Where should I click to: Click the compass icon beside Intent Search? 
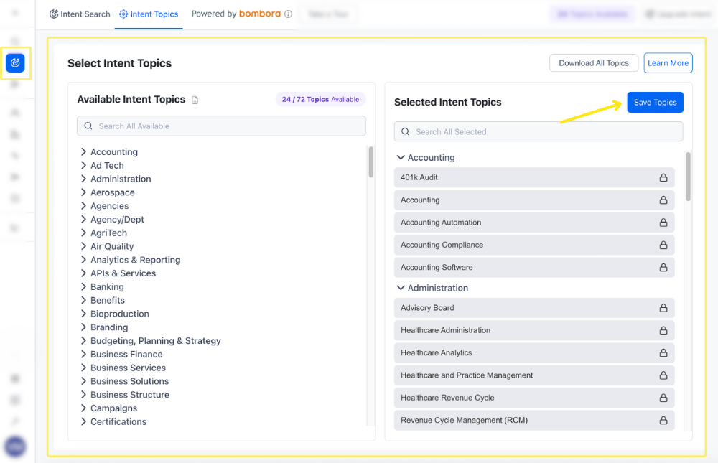pos(52,14)
